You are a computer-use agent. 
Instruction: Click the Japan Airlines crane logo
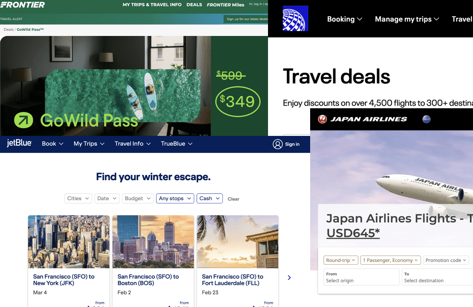pos(322,119)
